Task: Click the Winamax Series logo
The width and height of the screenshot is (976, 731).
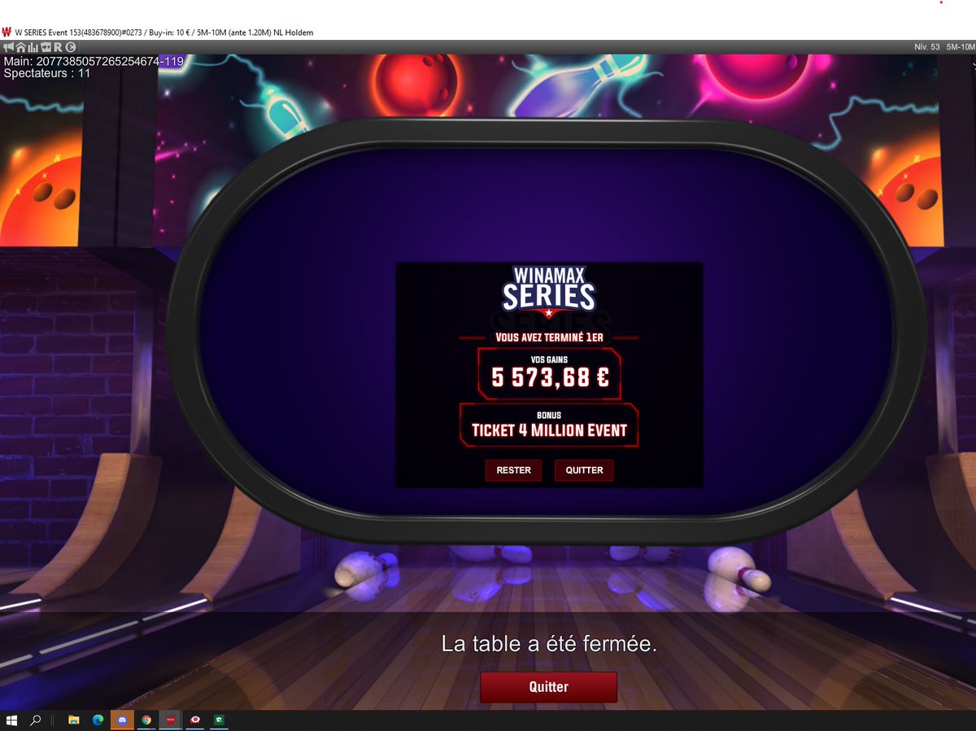Action: click(x=549, y=291)
